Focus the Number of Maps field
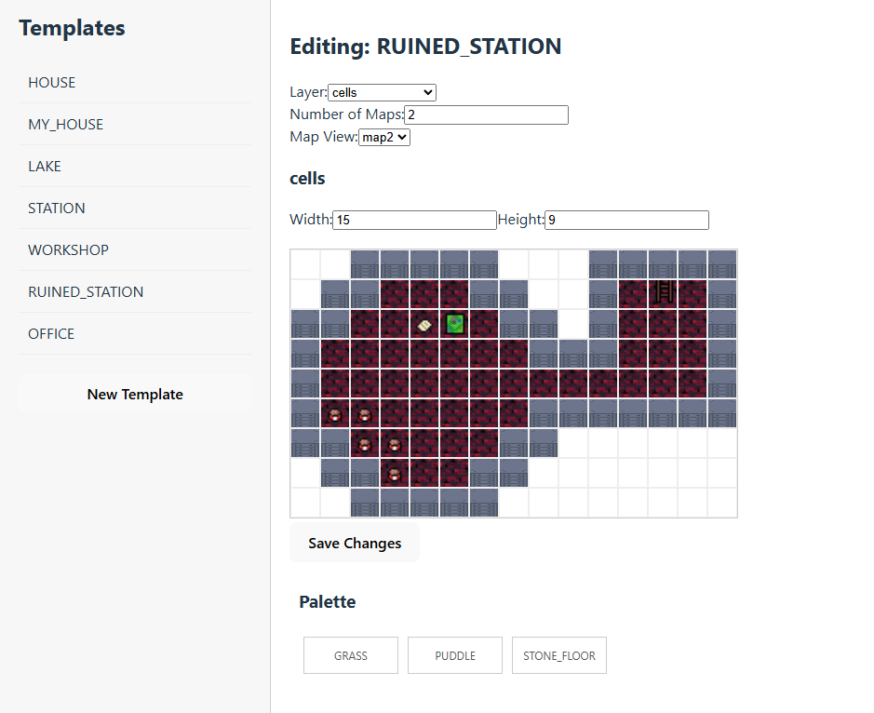Screen dimensions: 874x713 click(486, 114)
